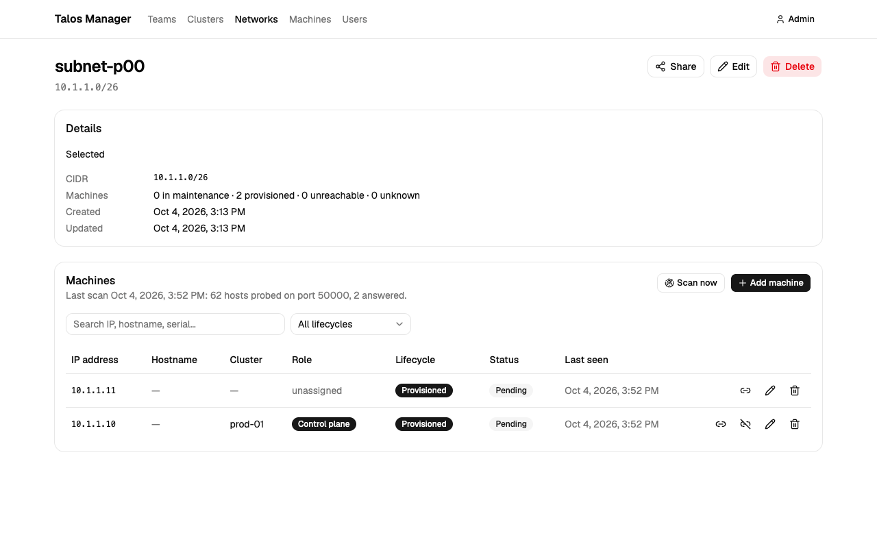Viewport: 877px width, 557px height.
Task: Share the subnet-p00 network
Action: click(676, 66)
